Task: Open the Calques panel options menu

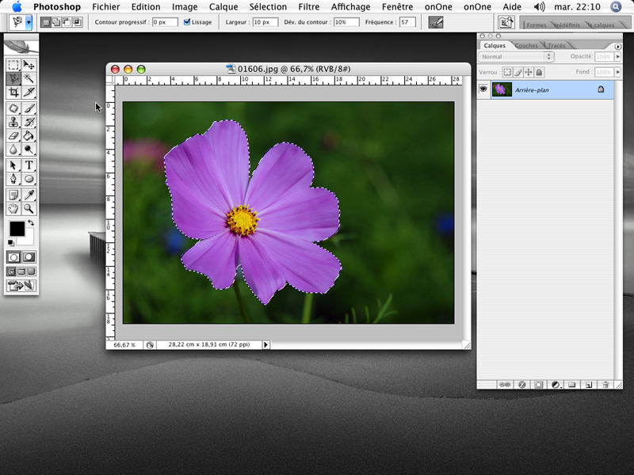Action: [x=618, y=47]
